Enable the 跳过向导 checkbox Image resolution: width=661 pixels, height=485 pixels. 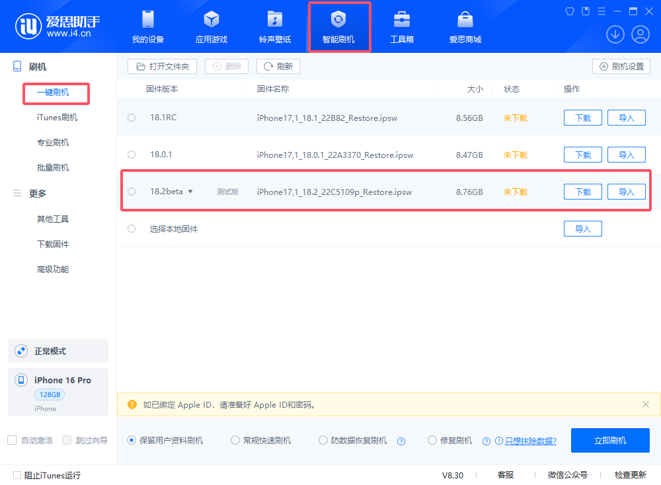(x=67, y=440)
